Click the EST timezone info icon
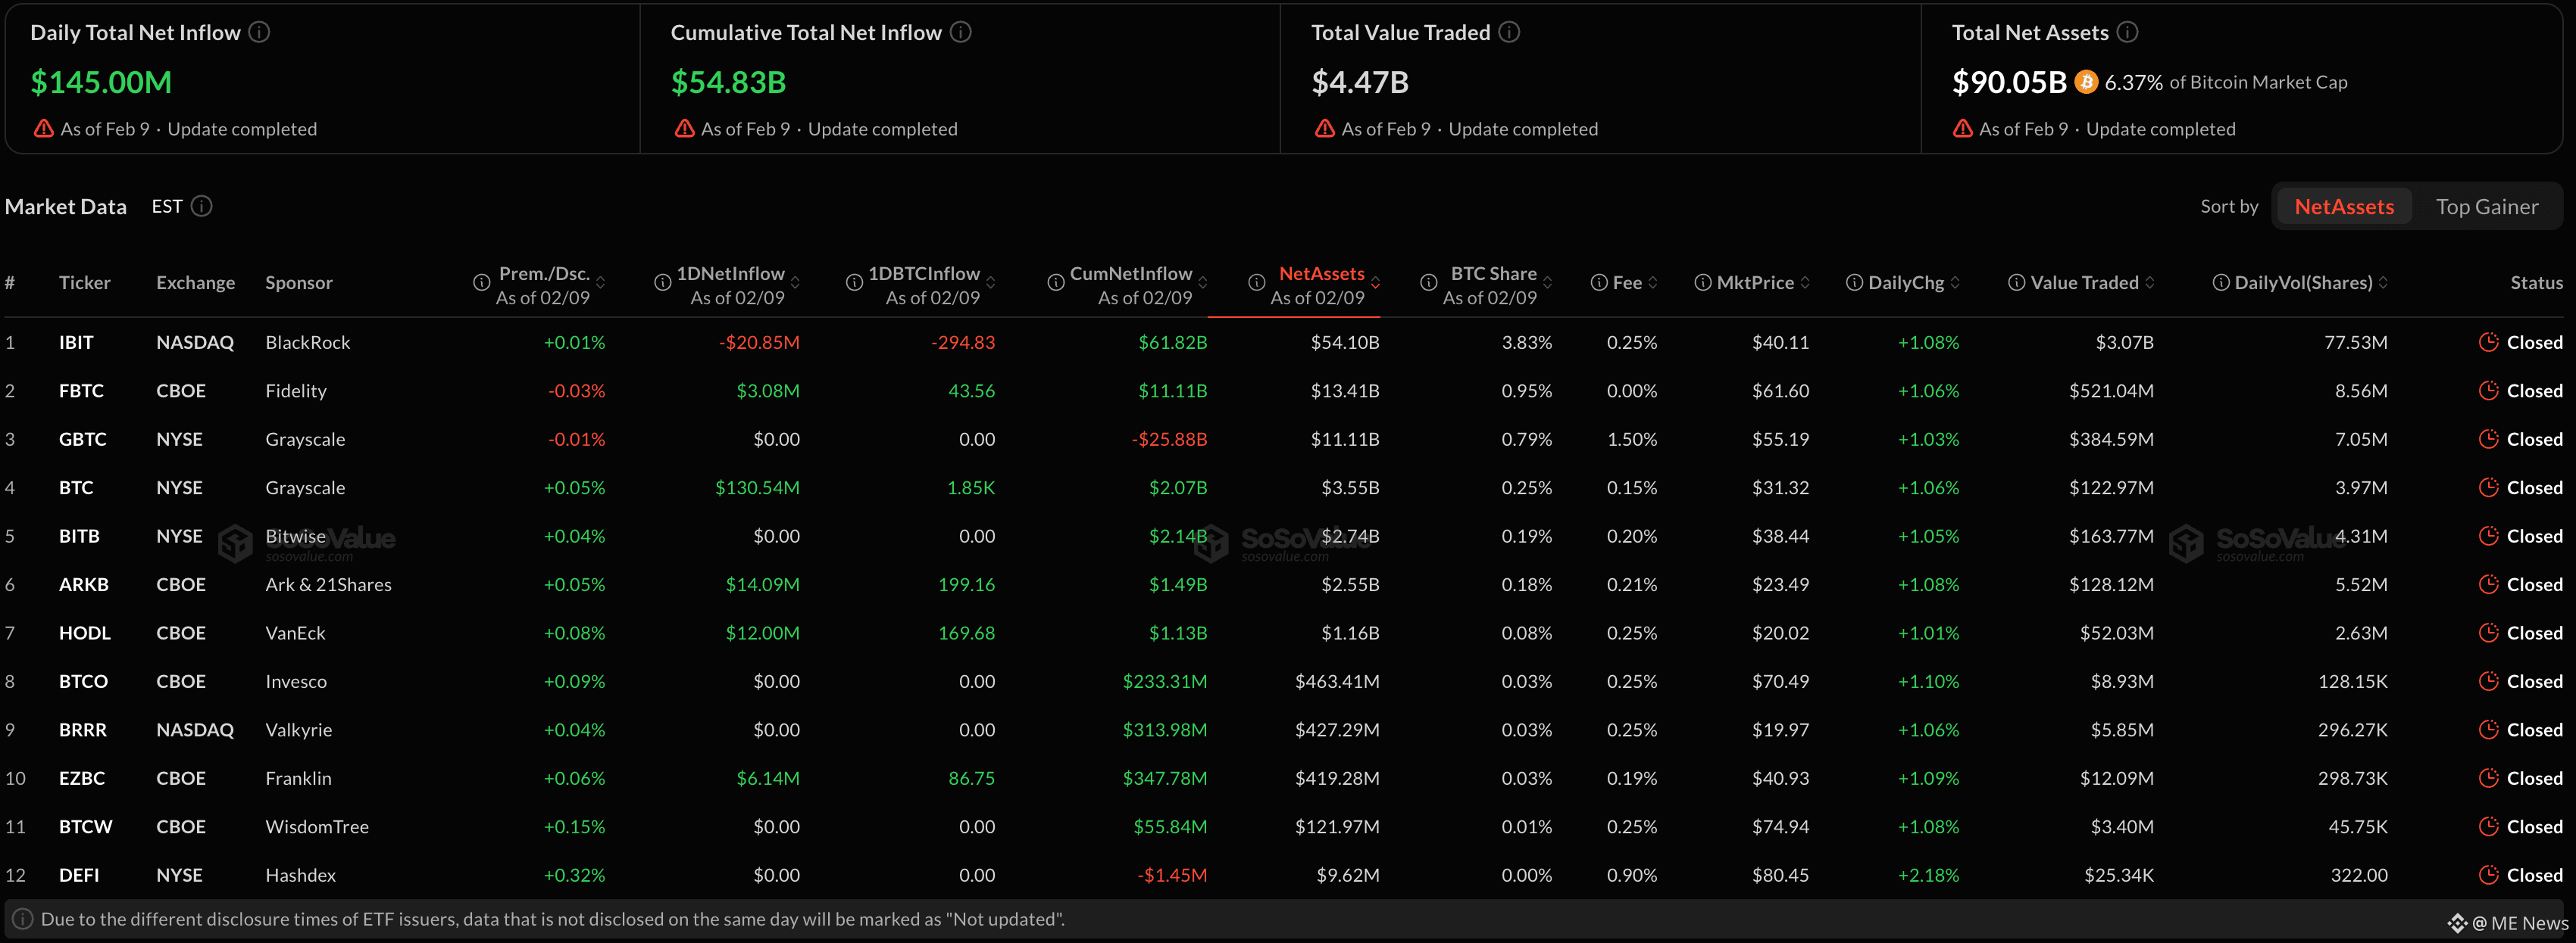2576x943 pixels. click(201, 206)
